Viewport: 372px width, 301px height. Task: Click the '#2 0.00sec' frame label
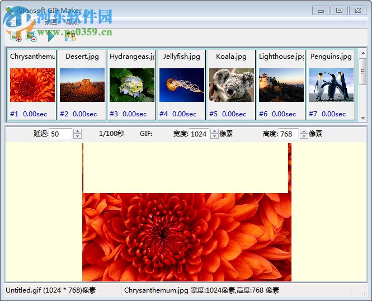(x=78, y=114)
